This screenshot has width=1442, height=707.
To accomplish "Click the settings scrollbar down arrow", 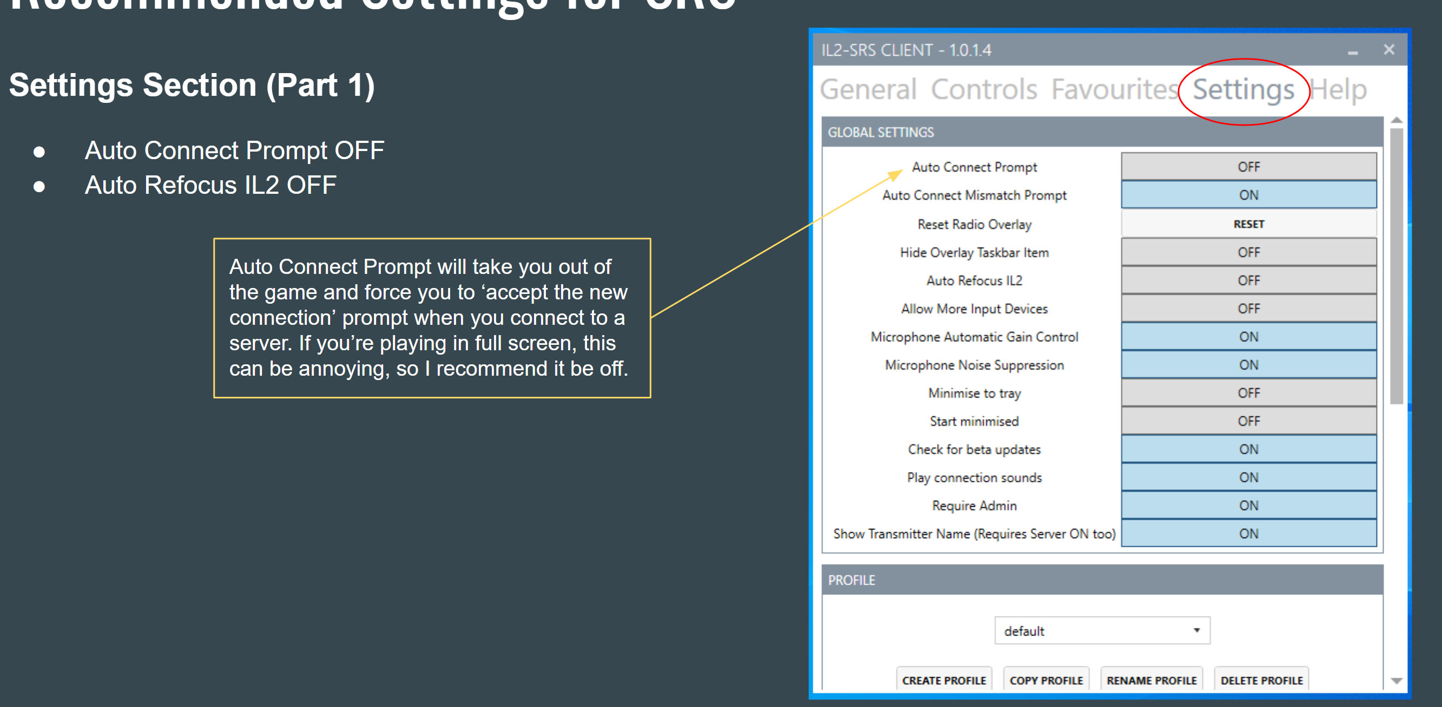I will pyautogui.click(x=1396, y=681).
